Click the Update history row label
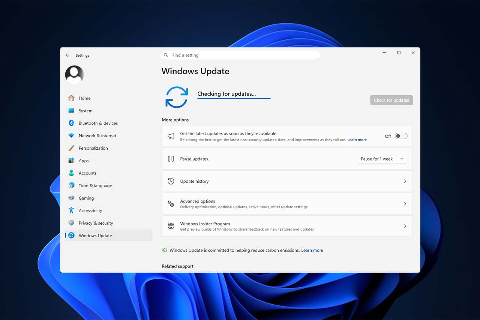Image resolution: width=480 pixels, height=320 pixels. [194, 181]
